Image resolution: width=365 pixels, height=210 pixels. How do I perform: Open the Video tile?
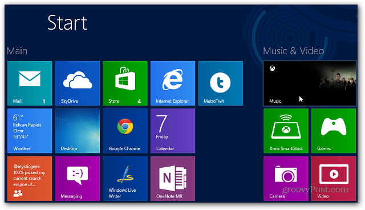pyautogui.click(x=334, y=179)
